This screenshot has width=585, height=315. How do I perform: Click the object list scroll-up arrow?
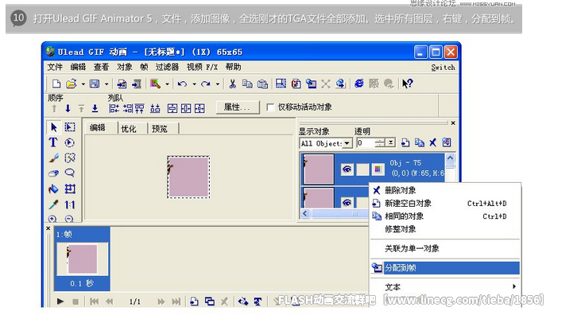pyautogui.click(x=450, y=157)
